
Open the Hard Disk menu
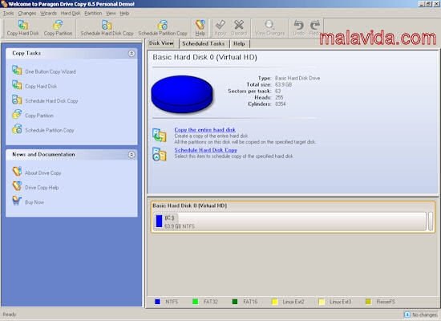tap(71, 13)
